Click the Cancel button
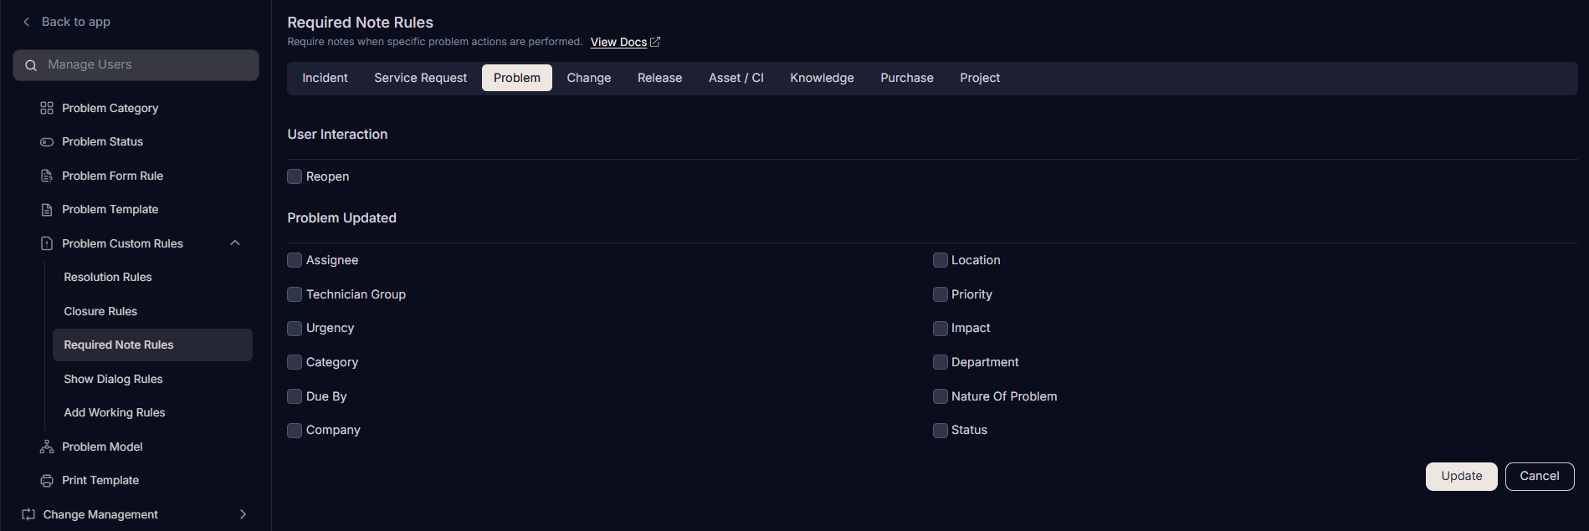The height and width of the screenshot is (531, 1589). [x=1540, y=477]
